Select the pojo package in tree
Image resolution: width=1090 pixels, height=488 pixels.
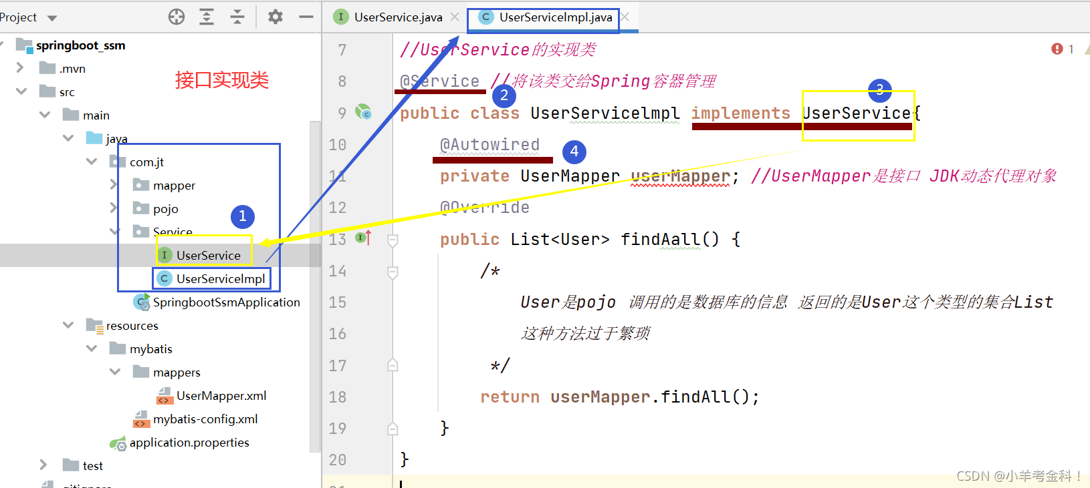165,209
